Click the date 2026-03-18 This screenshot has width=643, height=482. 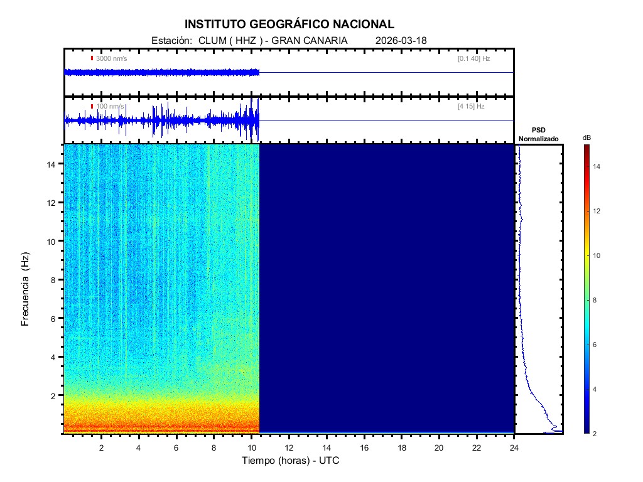pos(401,40)
